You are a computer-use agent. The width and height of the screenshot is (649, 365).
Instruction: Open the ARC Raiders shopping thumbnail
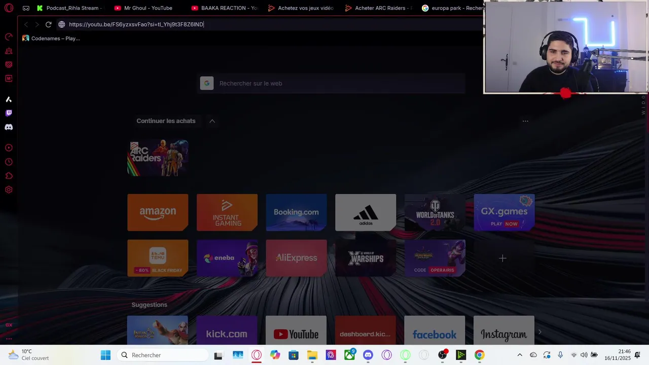coord(158,158)
